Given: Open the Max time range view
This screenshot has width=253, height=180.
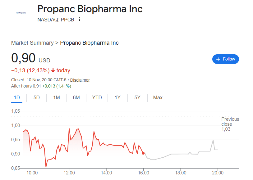Looking at the screenshot, I should coord(158,97).
